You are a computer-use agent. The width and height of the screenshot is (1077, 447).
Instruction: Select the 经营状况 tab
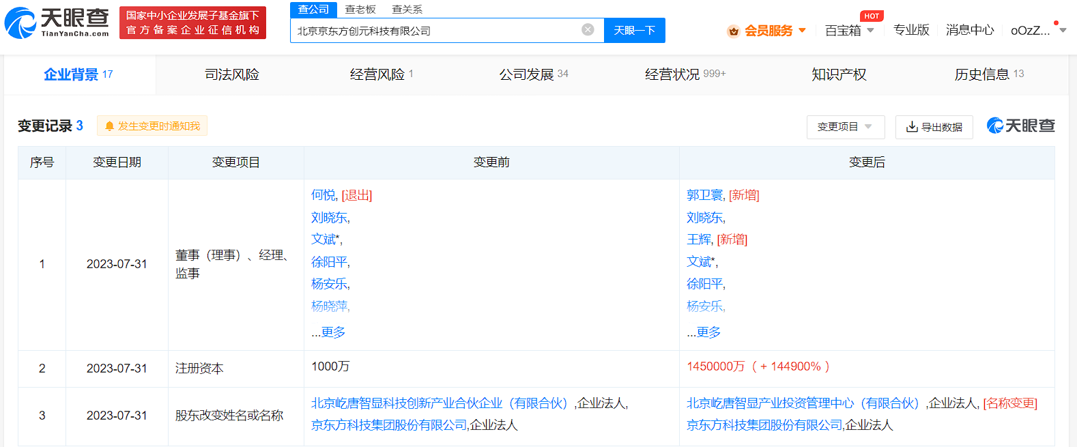pos(685,74)
